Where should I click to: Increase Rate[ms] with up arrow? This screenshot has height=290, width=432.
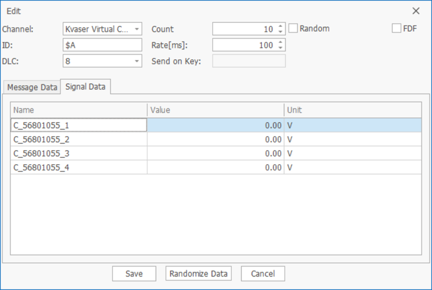[x=280, y=42]
